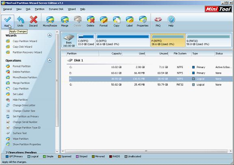Sort by the File System column header
This screenshot has width=234, height=165.
coord(180,54)
